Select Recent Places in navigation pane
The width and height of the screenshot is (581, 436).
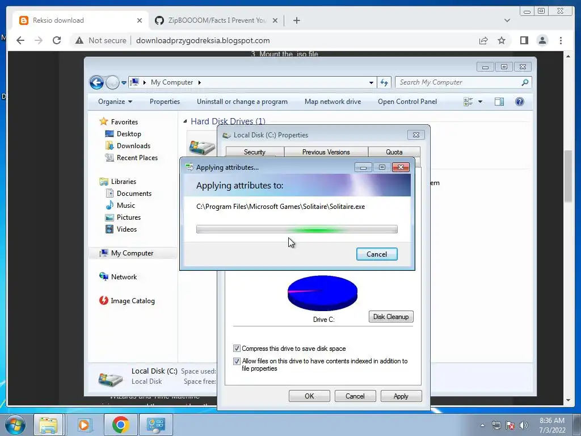tap(137, 158)
